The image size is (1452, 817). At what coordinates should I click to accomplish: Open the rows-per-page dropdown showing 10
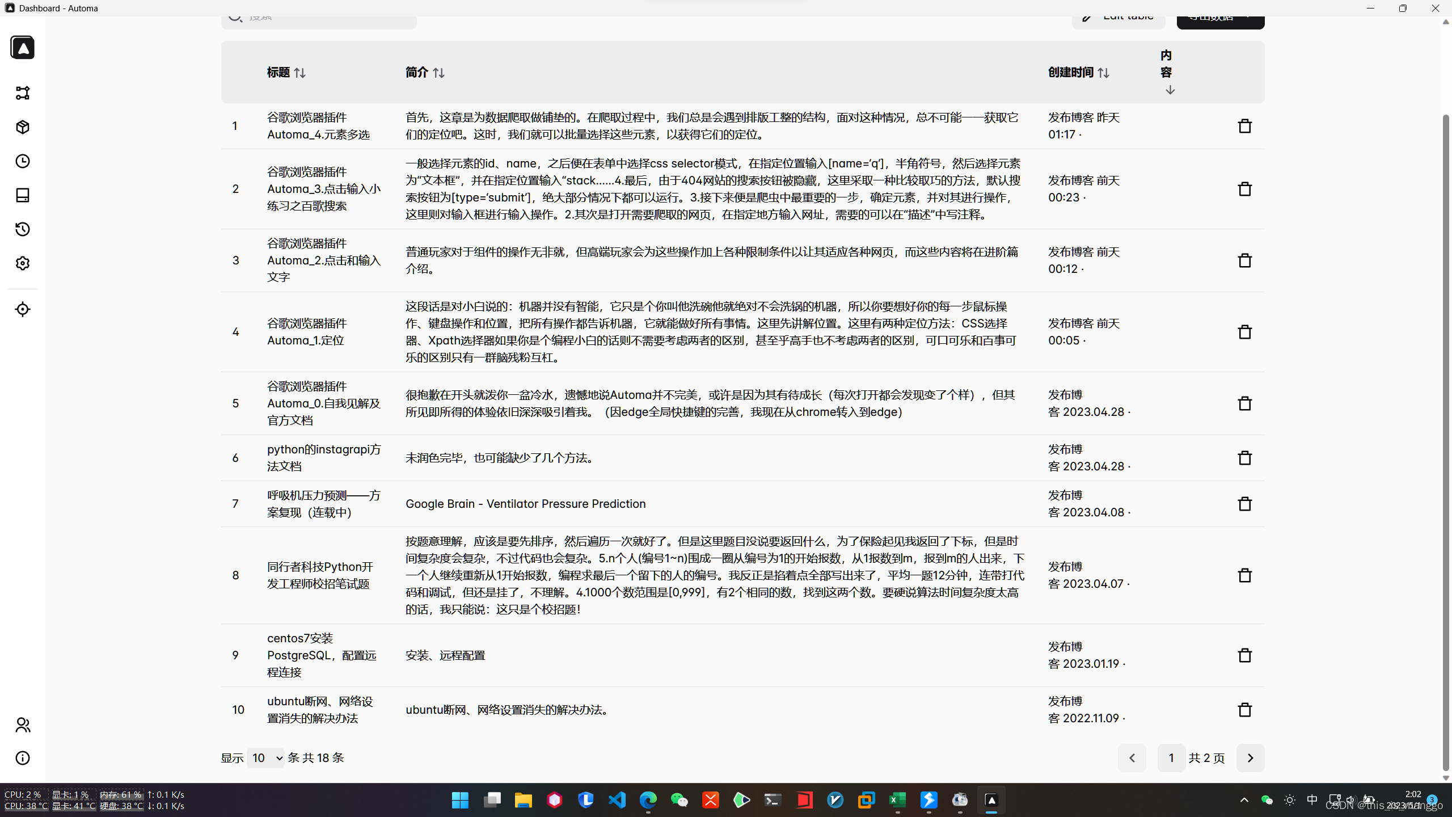tap(265, 758)
